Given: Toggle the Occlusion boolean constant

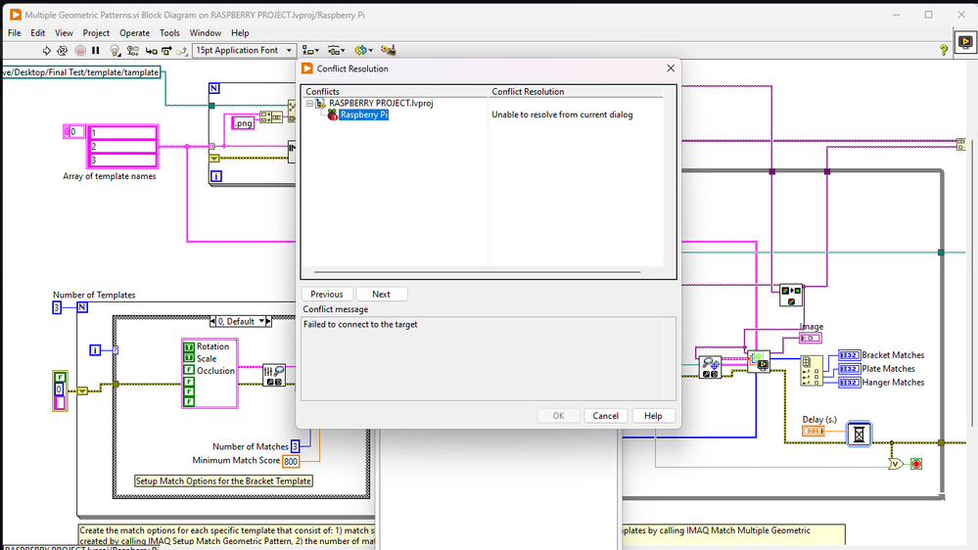Looking at the screenshot, I should tap(189, 370).
